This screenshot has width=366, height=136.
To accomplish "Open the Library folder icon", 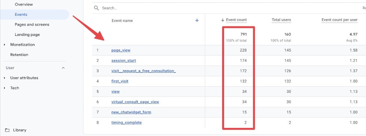I will click(x=7, y=130).
